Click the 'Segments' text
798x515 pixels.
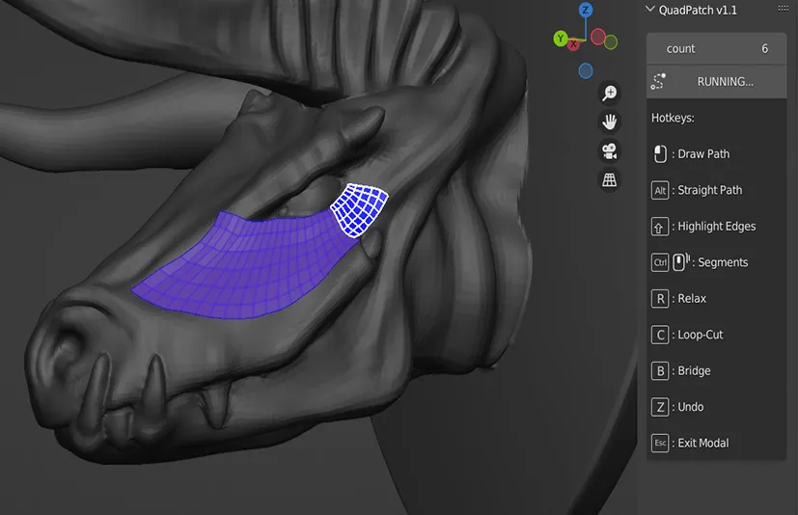723,262
